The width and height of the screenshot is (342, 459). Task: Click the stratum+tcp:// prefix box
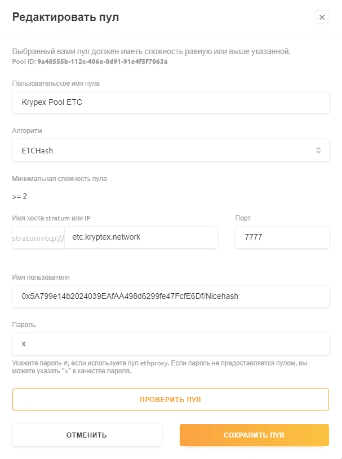38,238
